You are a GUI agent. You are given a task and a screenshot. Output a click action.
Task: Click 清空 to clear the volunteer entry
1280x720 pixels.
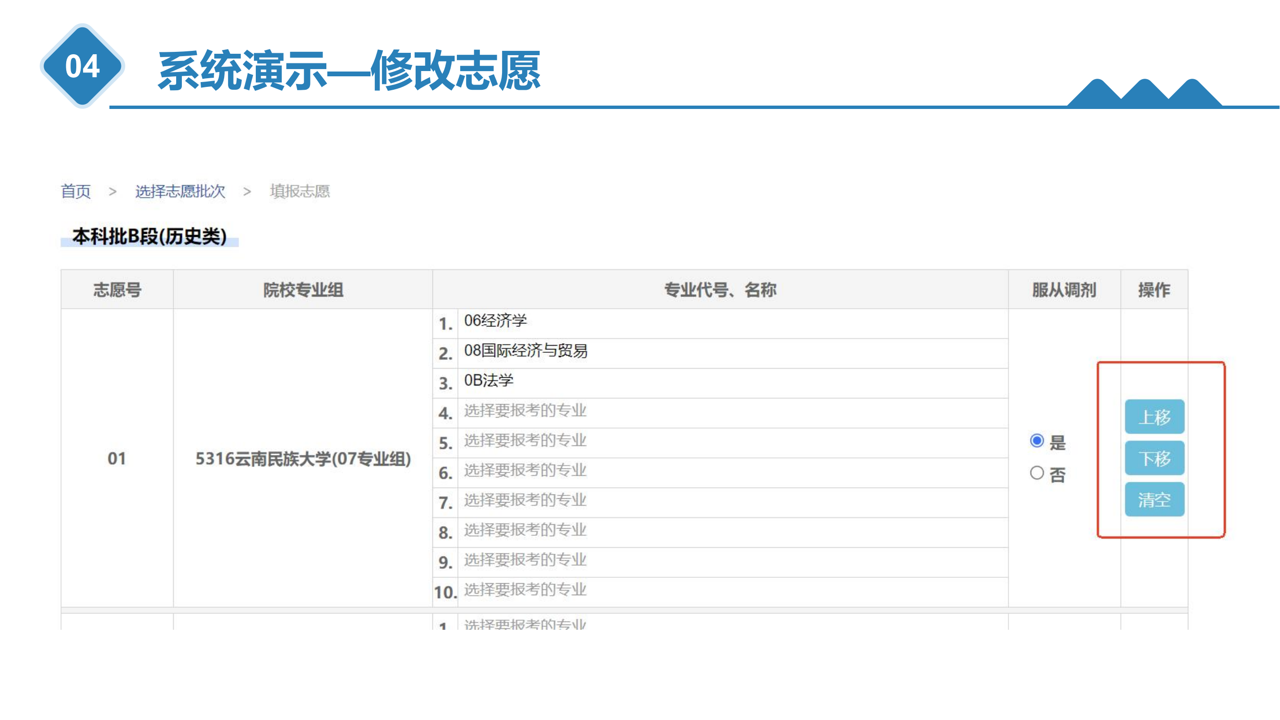[x=1155, y=499]
